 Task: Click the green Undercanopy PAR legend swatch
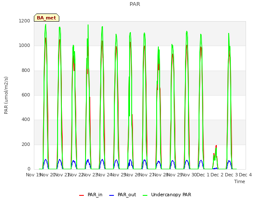tap(145, 195)
